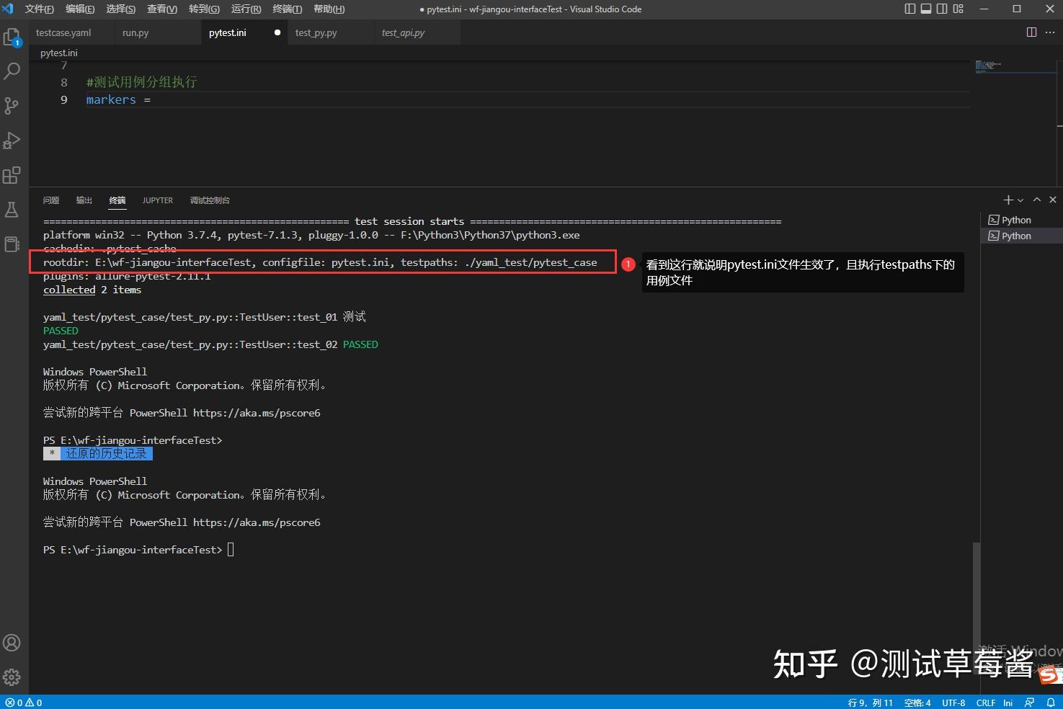Split the editor to the right

click(1031, 32)
